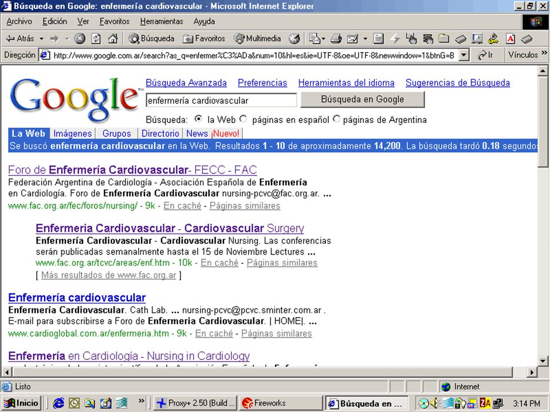The width and height of the screenshot is (550, 412).
Task: Click the horizontal scrollbar right arrow
Action: point(532,372)
